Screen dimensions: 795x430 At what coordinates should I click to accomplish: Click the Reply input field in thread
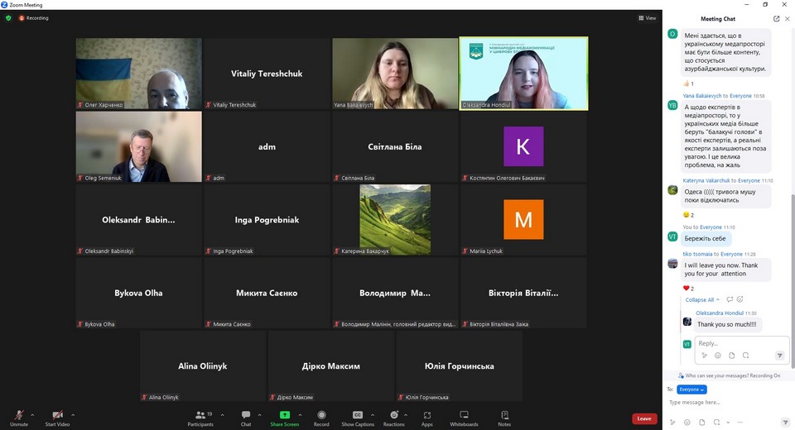[x=737, y=343]
